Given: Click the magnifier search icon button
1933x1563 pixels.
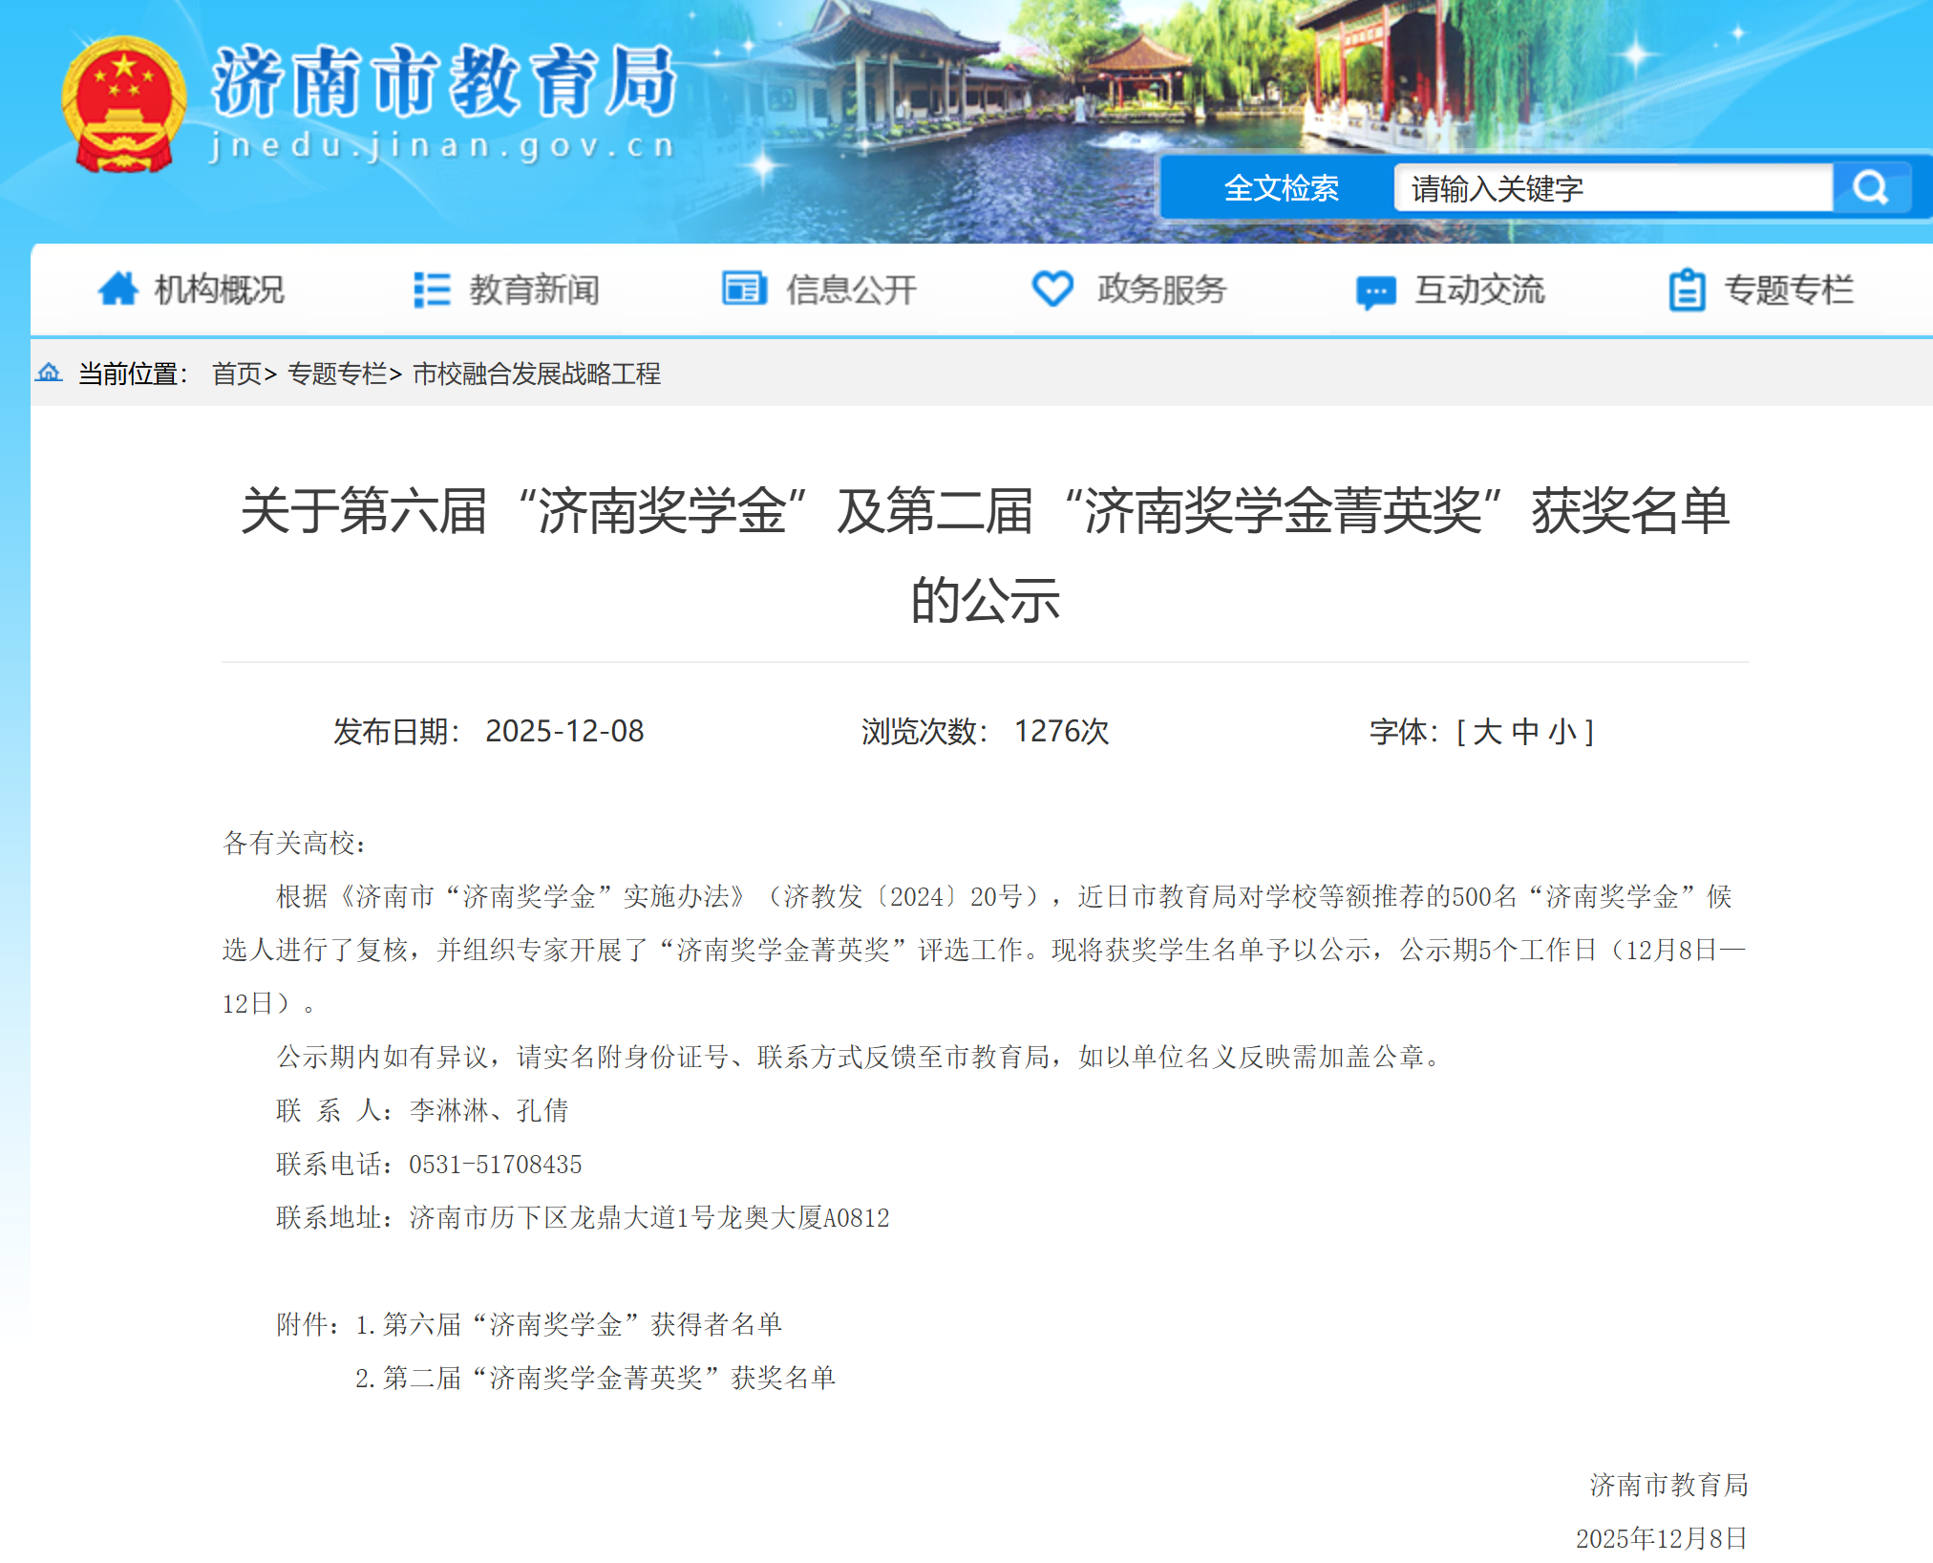Looking at the screenshot, I should (x=1871, y=187).
